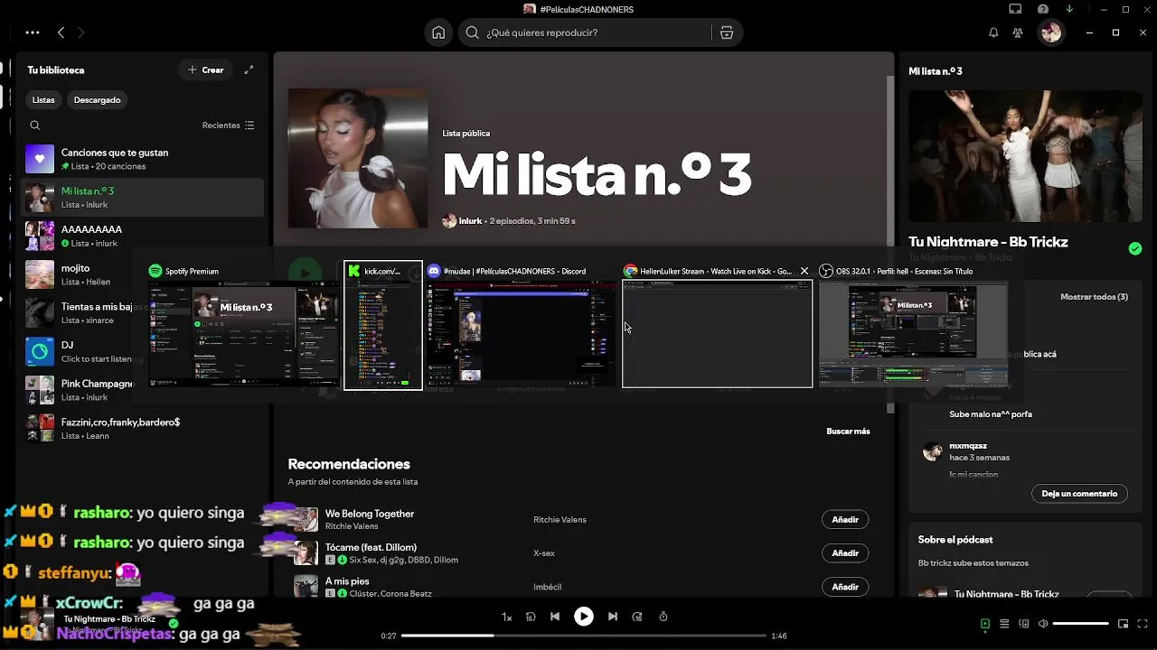Open the Browse icon beside search bar
This screenshot has height=650, width=1157.
pyautogui.click(x=726, y=32)
